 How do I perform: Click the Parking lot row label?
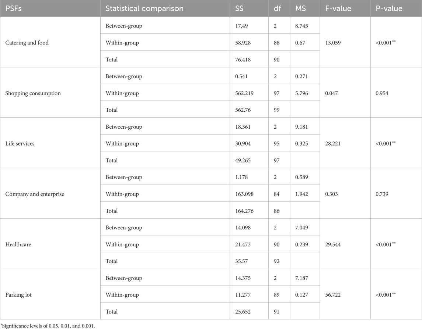click(x=19, y=294)
